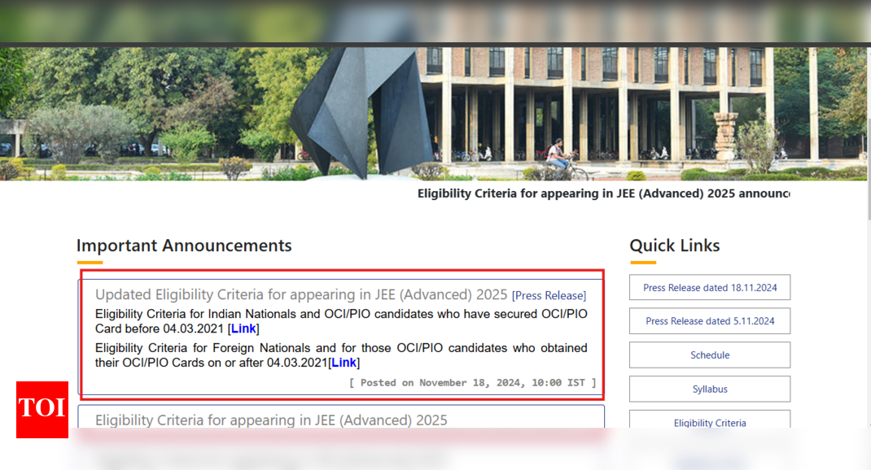Click the Important Announcements heading
This screenshot has height=470, width=871.
(184, 245)
